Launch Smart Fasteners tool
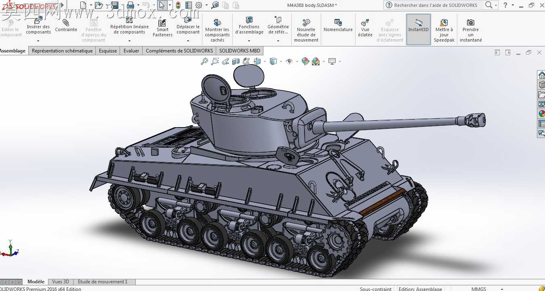Screen dimensions: 545x291 [x=162, y=27]
